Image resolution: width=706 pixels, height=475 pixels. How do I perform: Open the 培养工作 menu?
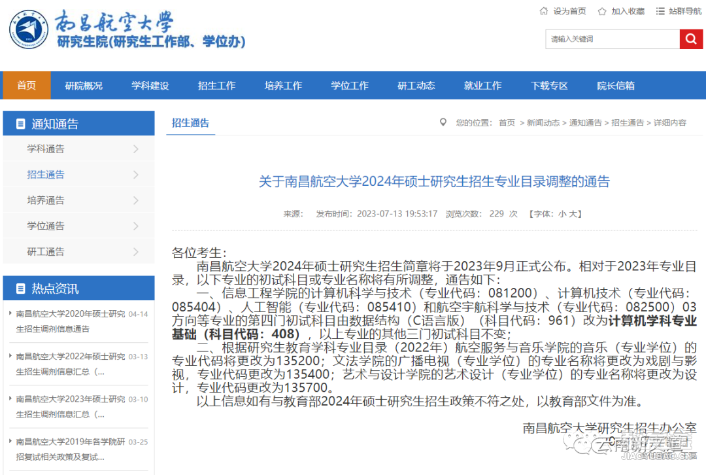tap(283, 86)
